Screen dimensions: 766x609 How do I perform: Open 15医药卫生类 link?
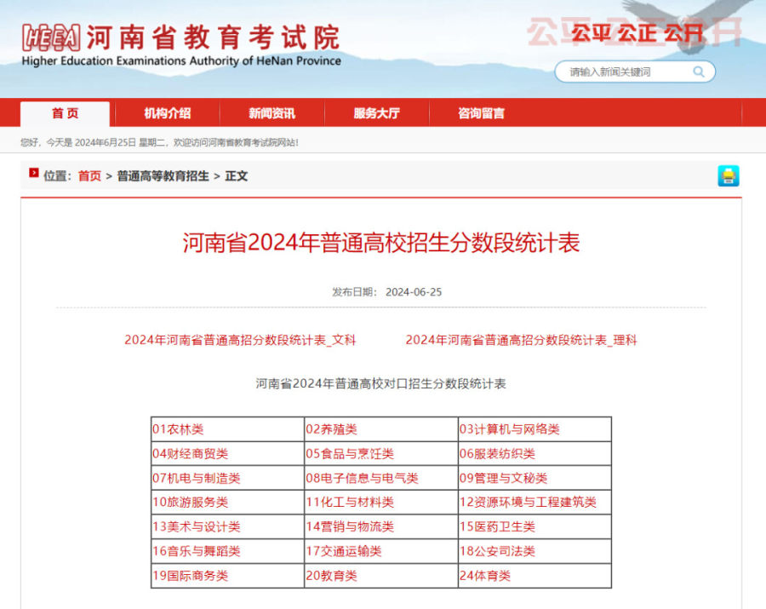[x=497, y=527]
